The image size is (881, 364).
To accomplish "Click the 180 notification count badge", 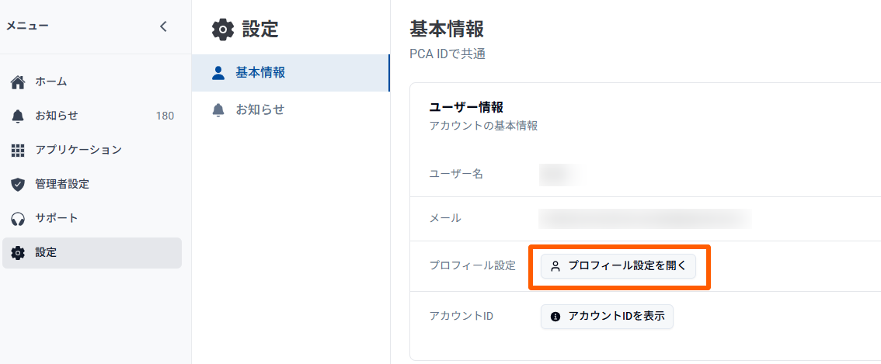I will tap(165, 116).
